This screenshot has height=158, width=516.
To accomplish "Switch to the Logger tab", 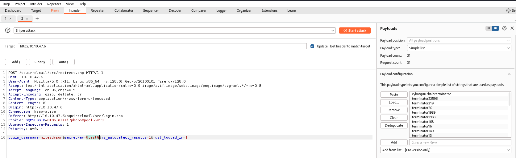I will click(x=222, y=10).
